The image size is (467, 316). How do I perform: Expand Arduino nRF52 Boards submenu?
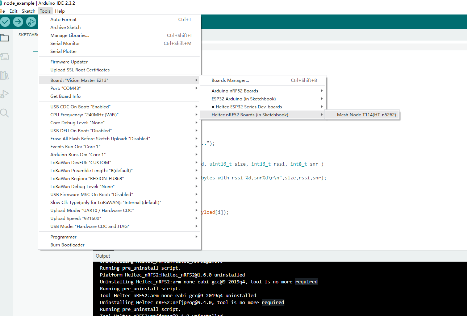(235, 91)
